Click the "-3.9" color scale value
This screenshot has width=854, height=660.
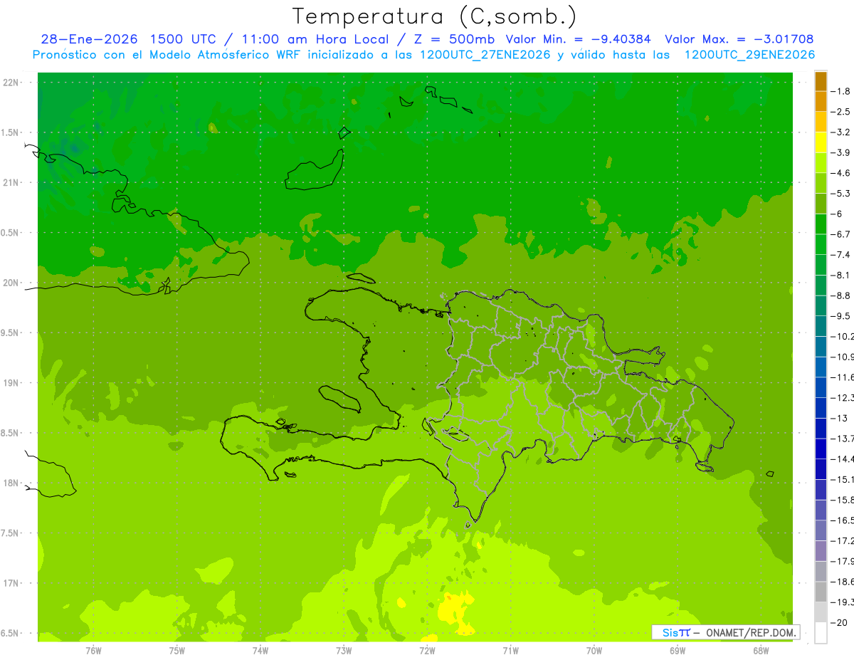pyautogui.click(x=840, y=153)
